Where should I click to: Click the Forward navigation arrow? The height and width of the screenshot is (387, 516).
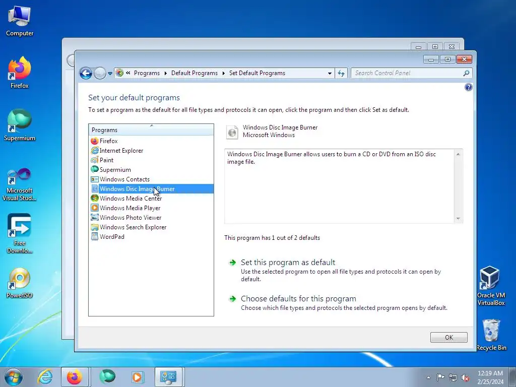point(100,73)
